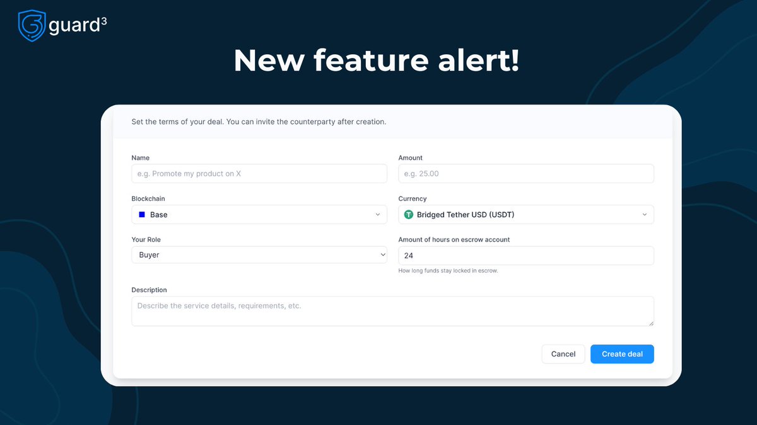Open the Blockchain dropdown showing Base
Viewport: 757px width, 425px height.
point(259,215)
